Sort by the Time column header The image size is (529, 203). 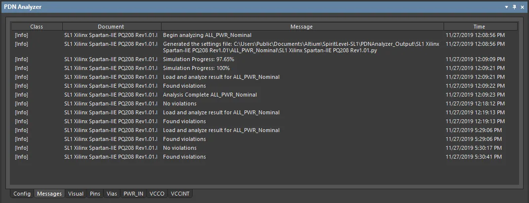point(479,27)
